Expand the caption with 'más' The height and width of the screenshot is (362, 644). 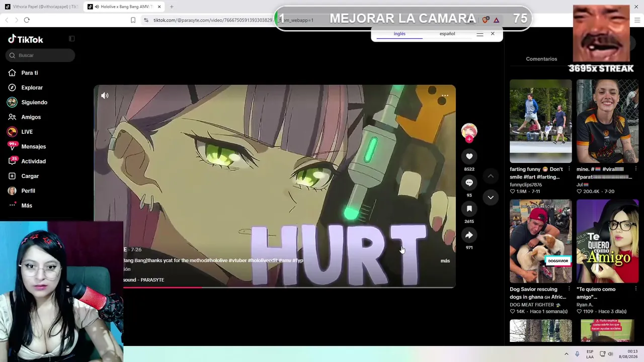point(445,261)
